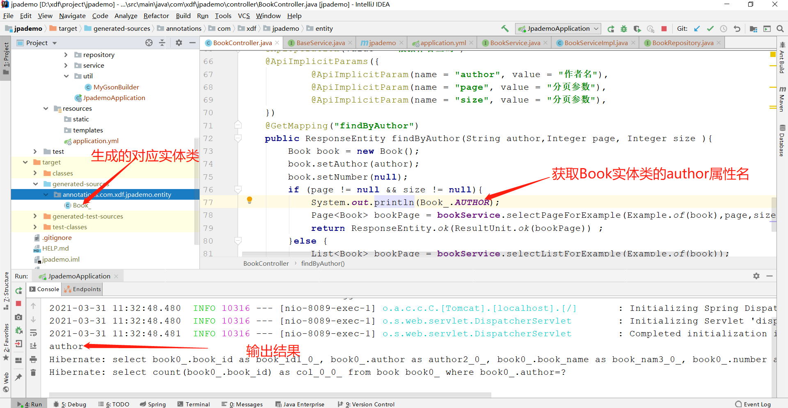Viewport: 788px width, 408px height.
Task: Open Search Everywhere magnifier
Action: point(780,29)
